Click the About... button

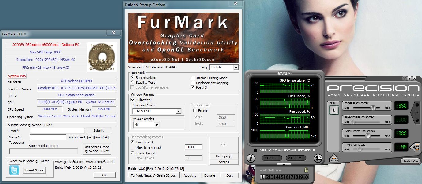click(x=190, y=175)
